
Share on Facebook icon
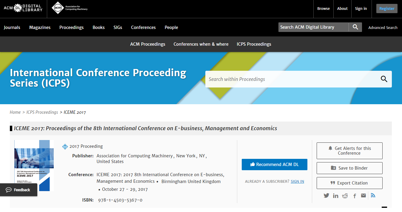click(x=355, y=196)
